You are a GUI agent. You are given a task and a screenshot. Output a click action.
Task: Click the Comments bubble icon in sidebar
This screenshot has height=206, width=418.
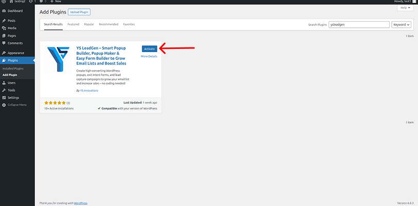[4, 43]
